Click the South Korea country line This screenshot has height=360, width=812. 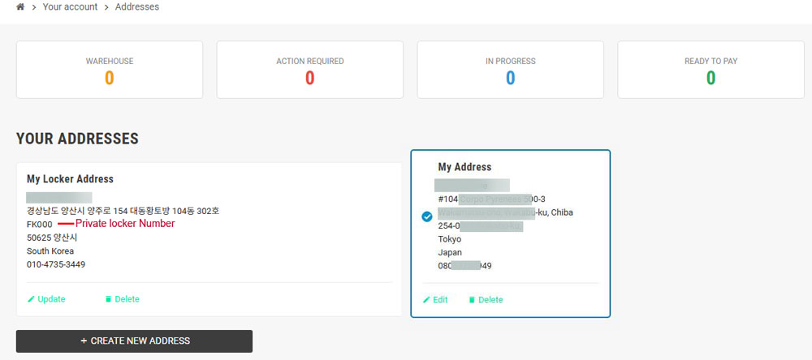click(50, 251)
